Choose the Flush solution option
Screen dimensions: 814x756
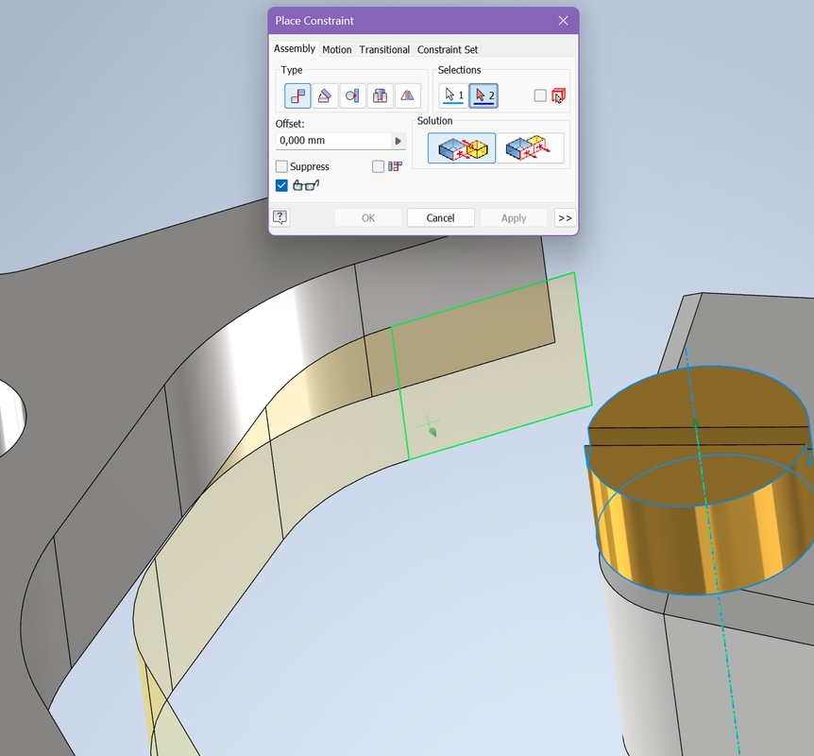(530, 148)
